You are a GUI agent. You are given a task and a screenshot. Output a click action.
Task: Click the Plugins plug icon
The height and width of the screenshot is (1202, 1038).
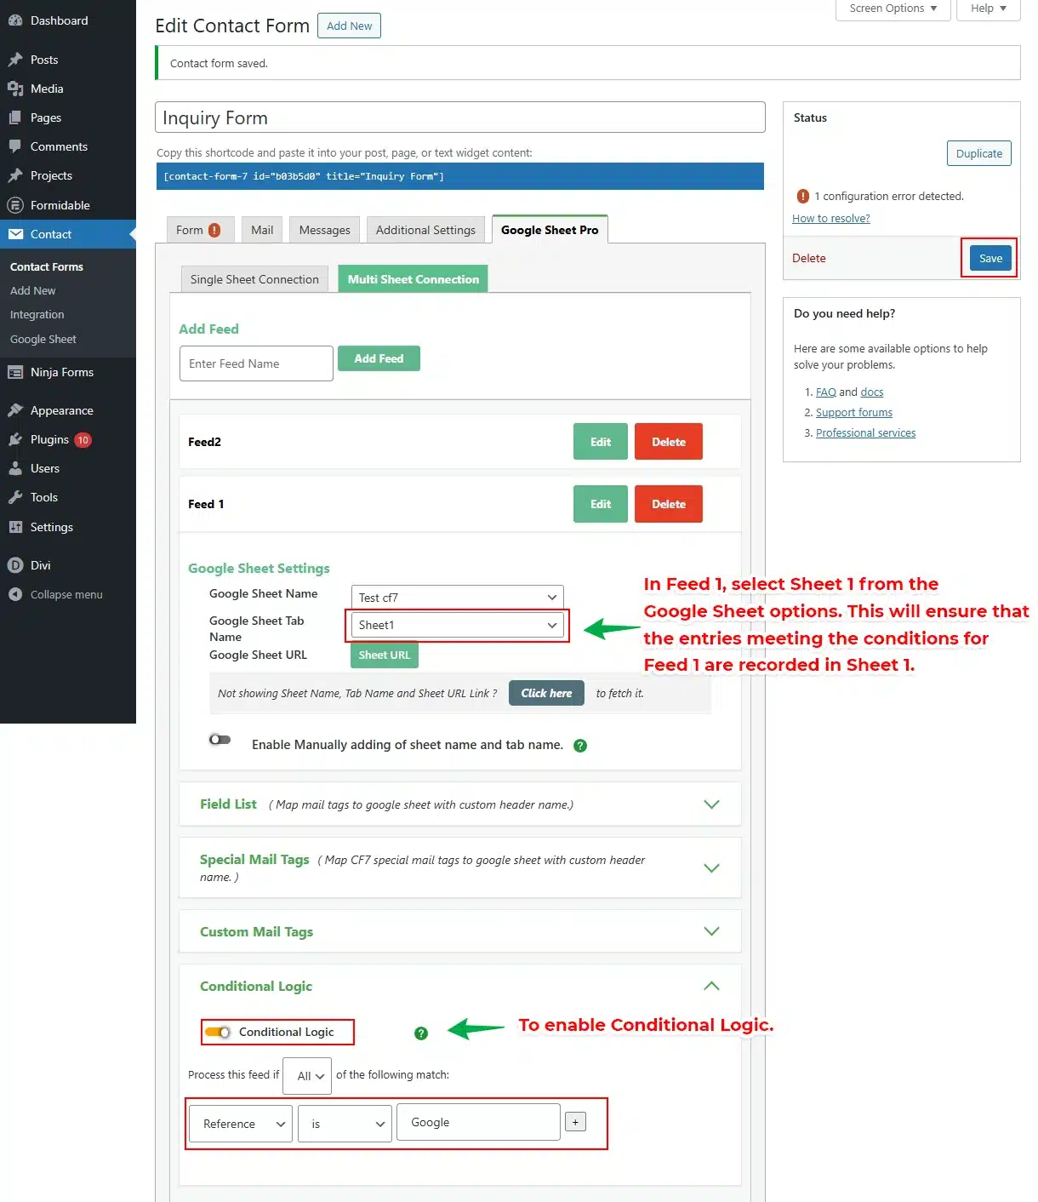(x=14, y=439)
